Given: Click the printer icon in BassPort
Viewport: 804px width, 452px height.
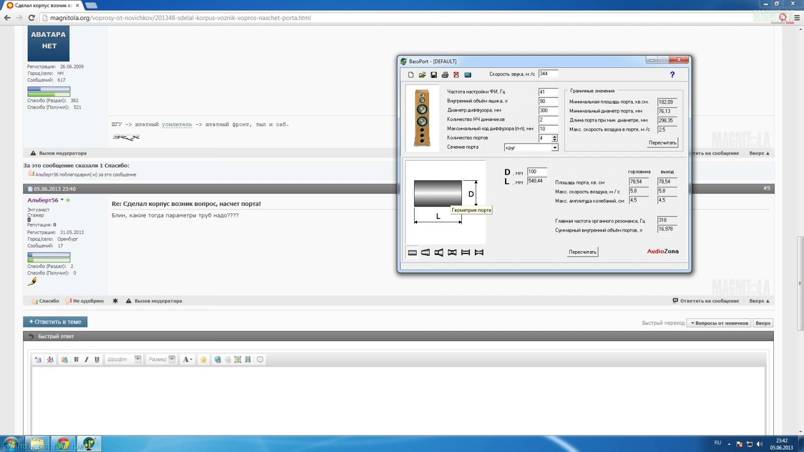Looking at the screenshot, I should pos(445,75).
